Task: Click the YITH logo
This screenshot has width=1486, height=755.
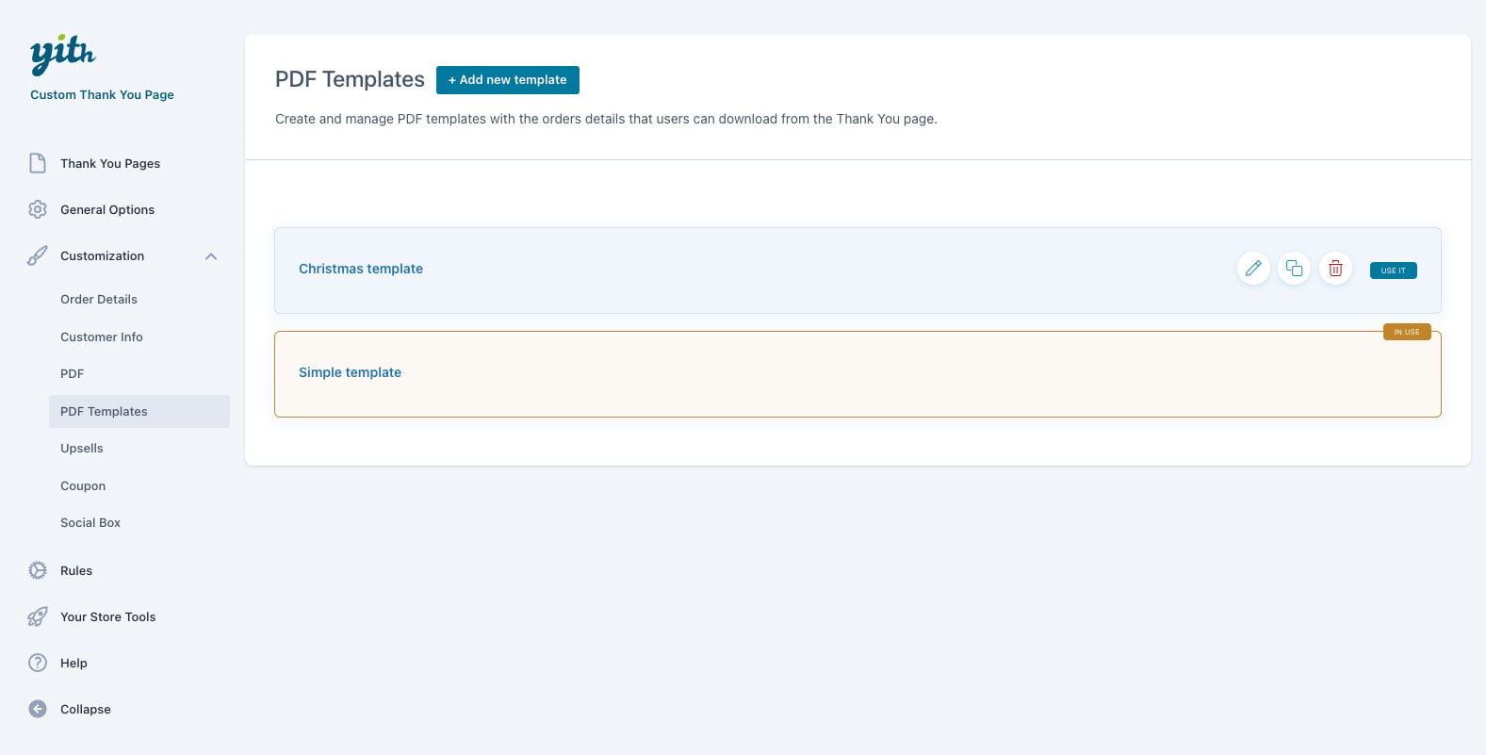Action: [62, 55]
